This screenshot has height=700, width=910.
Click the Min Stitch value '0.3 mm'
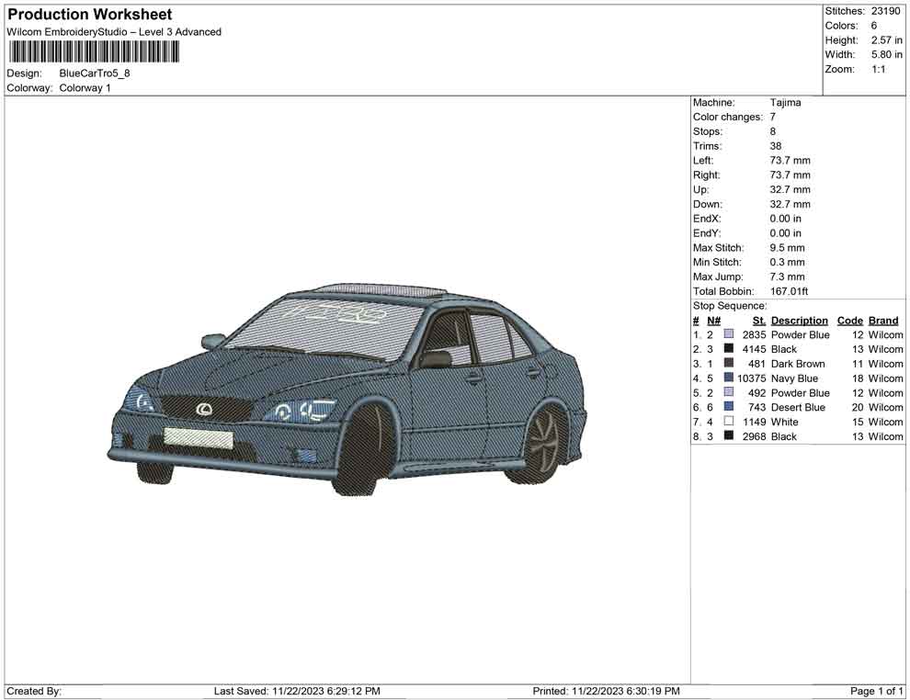point(788,262)
